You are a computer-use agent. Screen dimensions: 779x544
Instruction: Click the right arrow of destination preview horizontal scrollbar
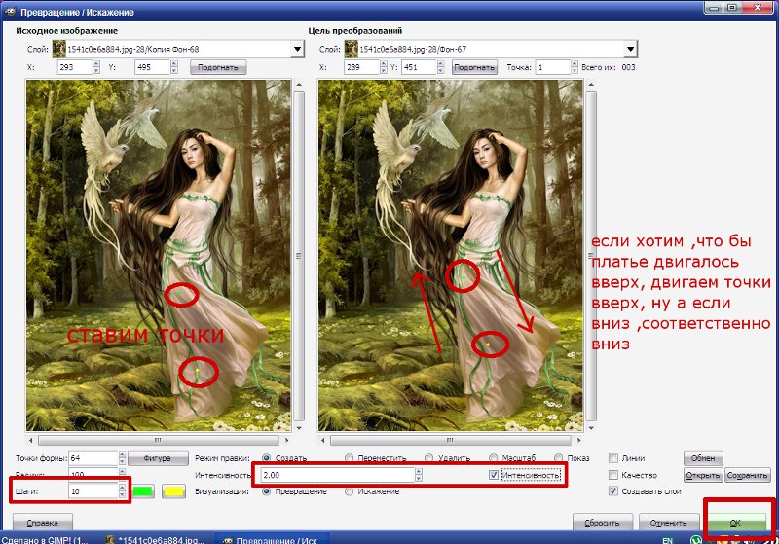click(x=578, y=440)
